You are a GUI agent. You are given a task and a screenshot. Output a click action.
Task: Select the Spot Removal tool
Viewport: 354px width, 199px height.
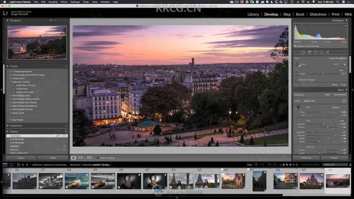[x=303, y=52]
